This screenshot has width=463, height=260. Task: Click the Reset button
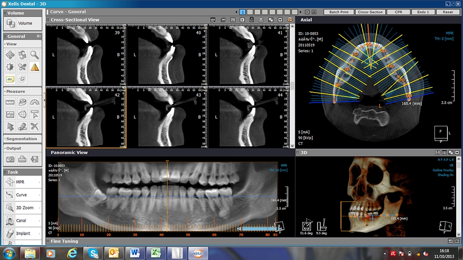448,12
